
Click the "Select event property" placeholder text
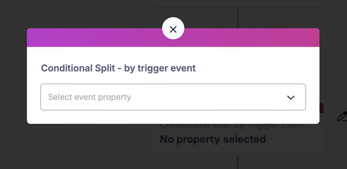pos(90,97)
